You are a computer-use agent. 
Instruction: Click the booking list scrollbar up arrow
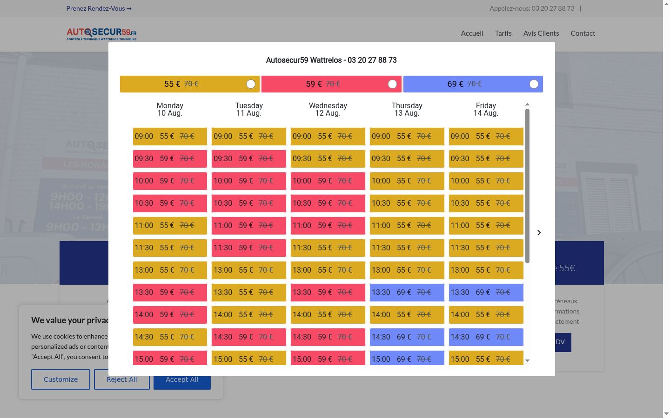point(527,104)
